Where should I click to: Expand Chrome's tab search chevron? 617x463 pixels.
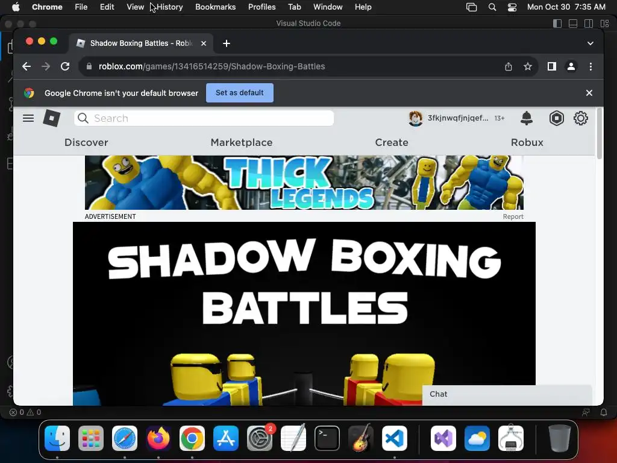(590, 43)
